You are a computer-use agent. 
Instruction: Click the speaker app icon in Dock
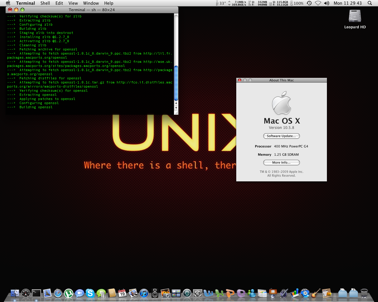click(155, 293)
